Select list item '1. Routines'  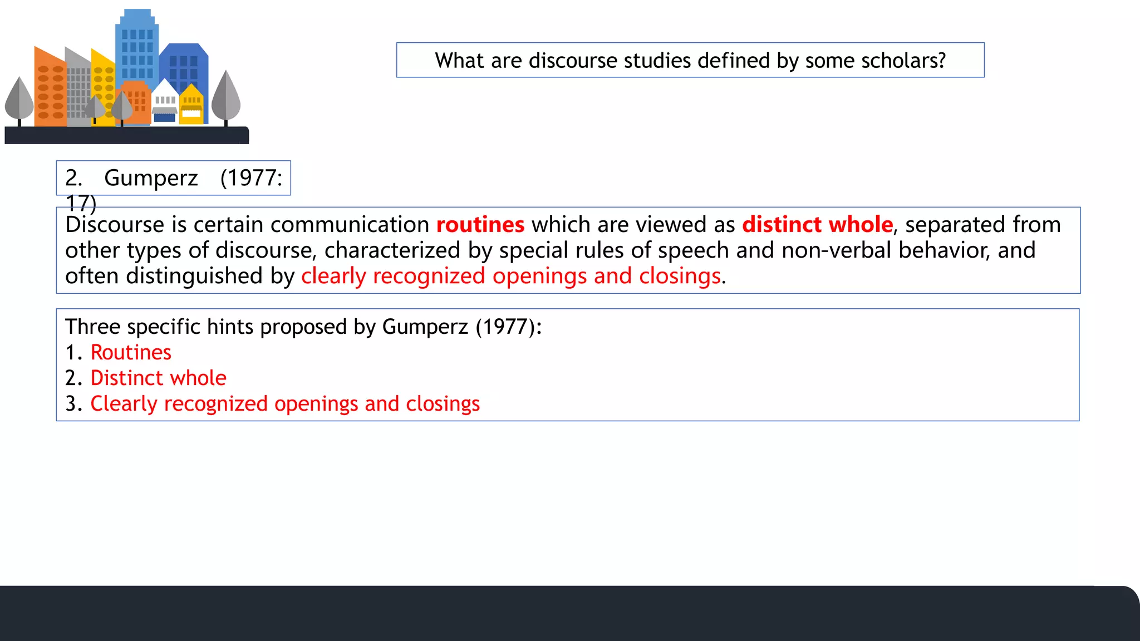coord(118,352)
